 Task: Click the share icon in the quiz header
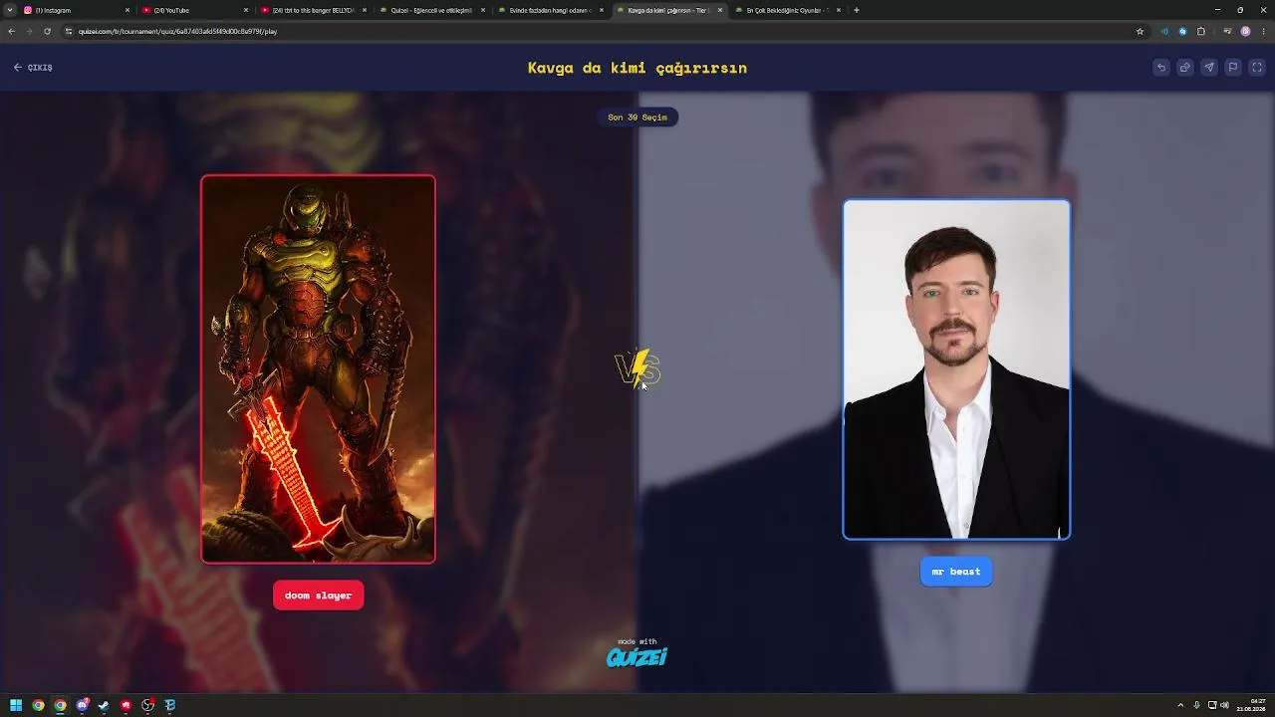tap(1184, 68)
